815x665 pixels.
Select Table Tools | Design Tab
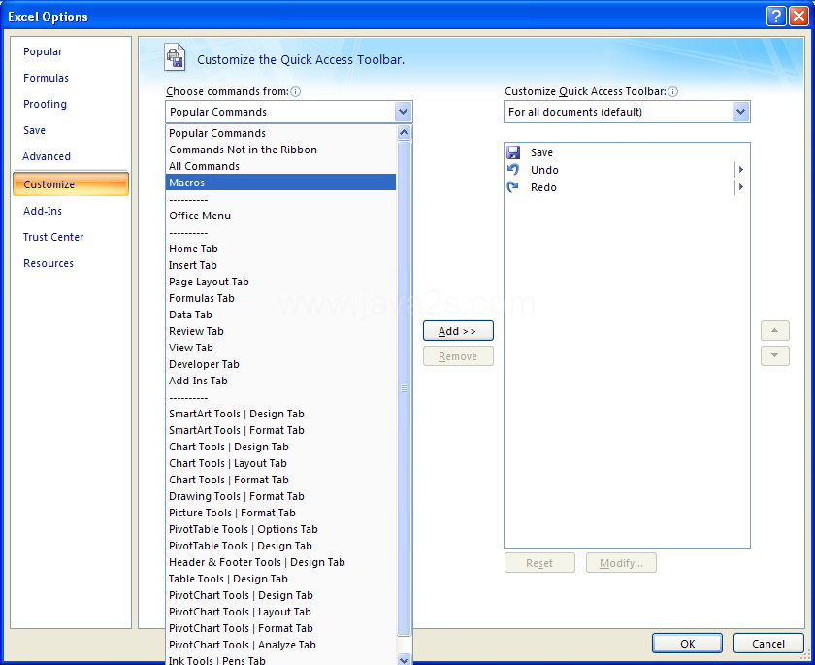[280, 579]
